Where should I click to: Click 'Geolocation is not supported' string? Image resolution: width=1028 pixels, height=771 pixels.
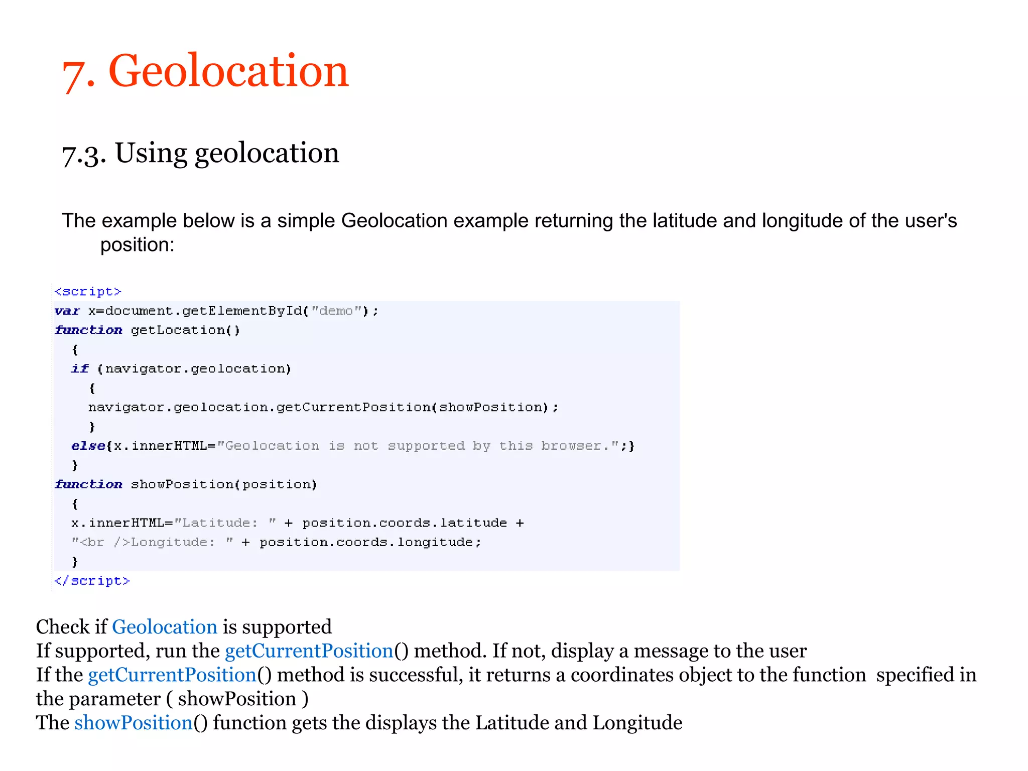tap(419, 446)
